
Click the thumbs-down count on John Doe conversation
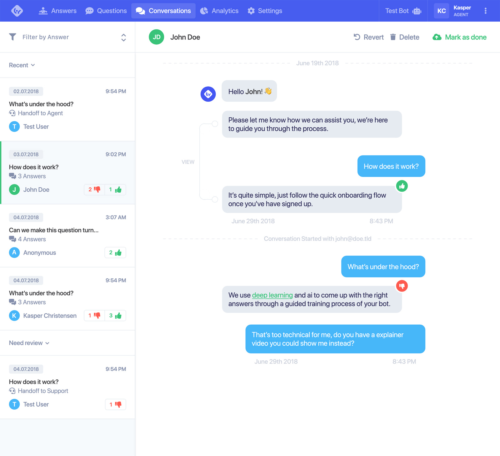tap(94, 189)
